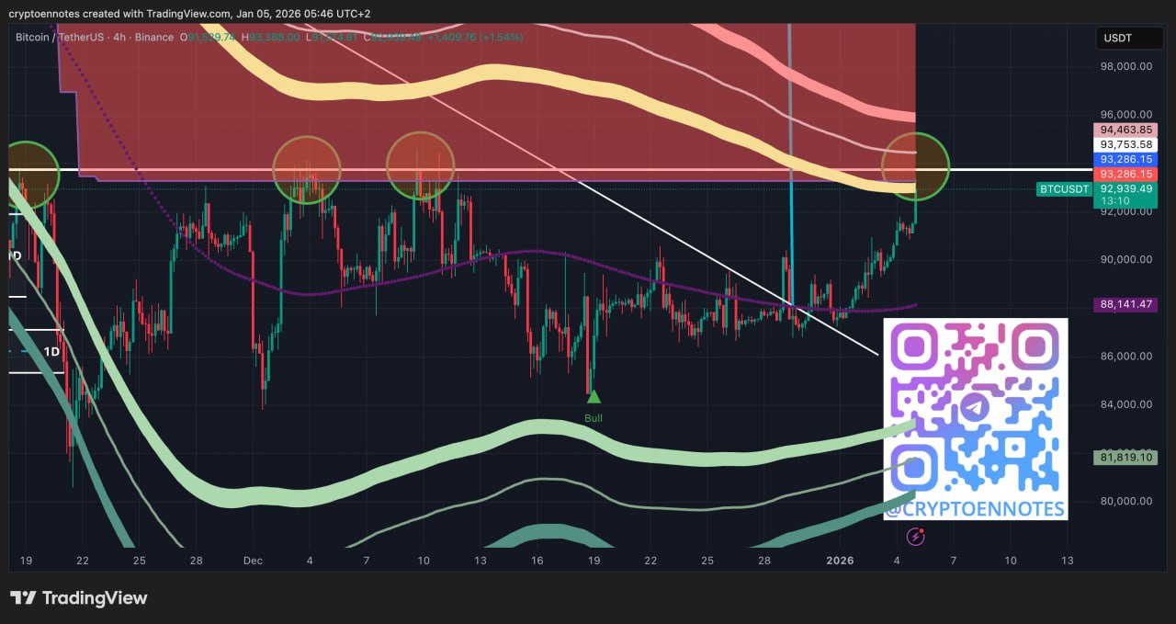This screenshot has height=624, width=1176.
Task: Click the 2026 label on time axis
Action: click(x=840, y=561)
